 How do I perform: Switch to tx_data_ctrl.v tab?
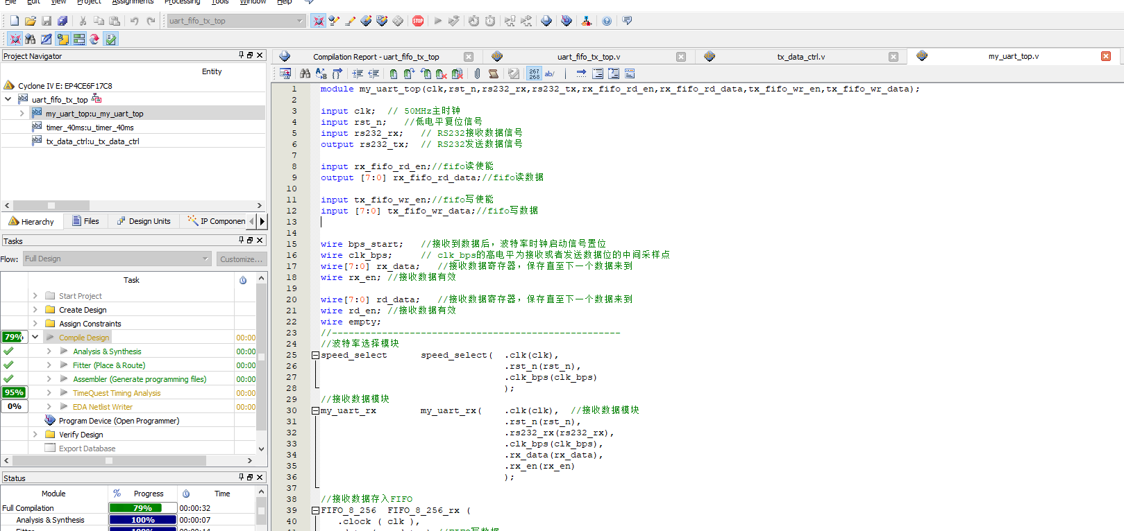click(801, 57)
